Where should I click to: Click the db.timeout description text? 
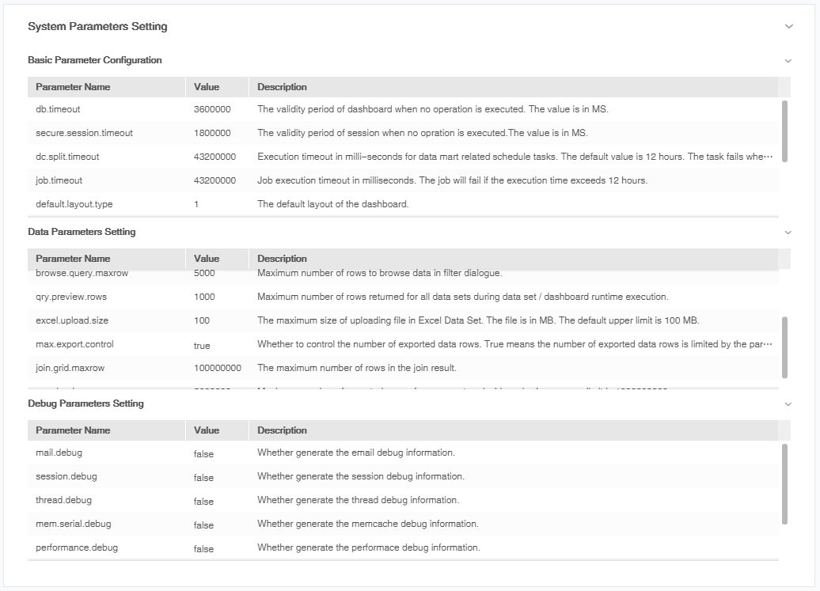(x=433, y=109)
